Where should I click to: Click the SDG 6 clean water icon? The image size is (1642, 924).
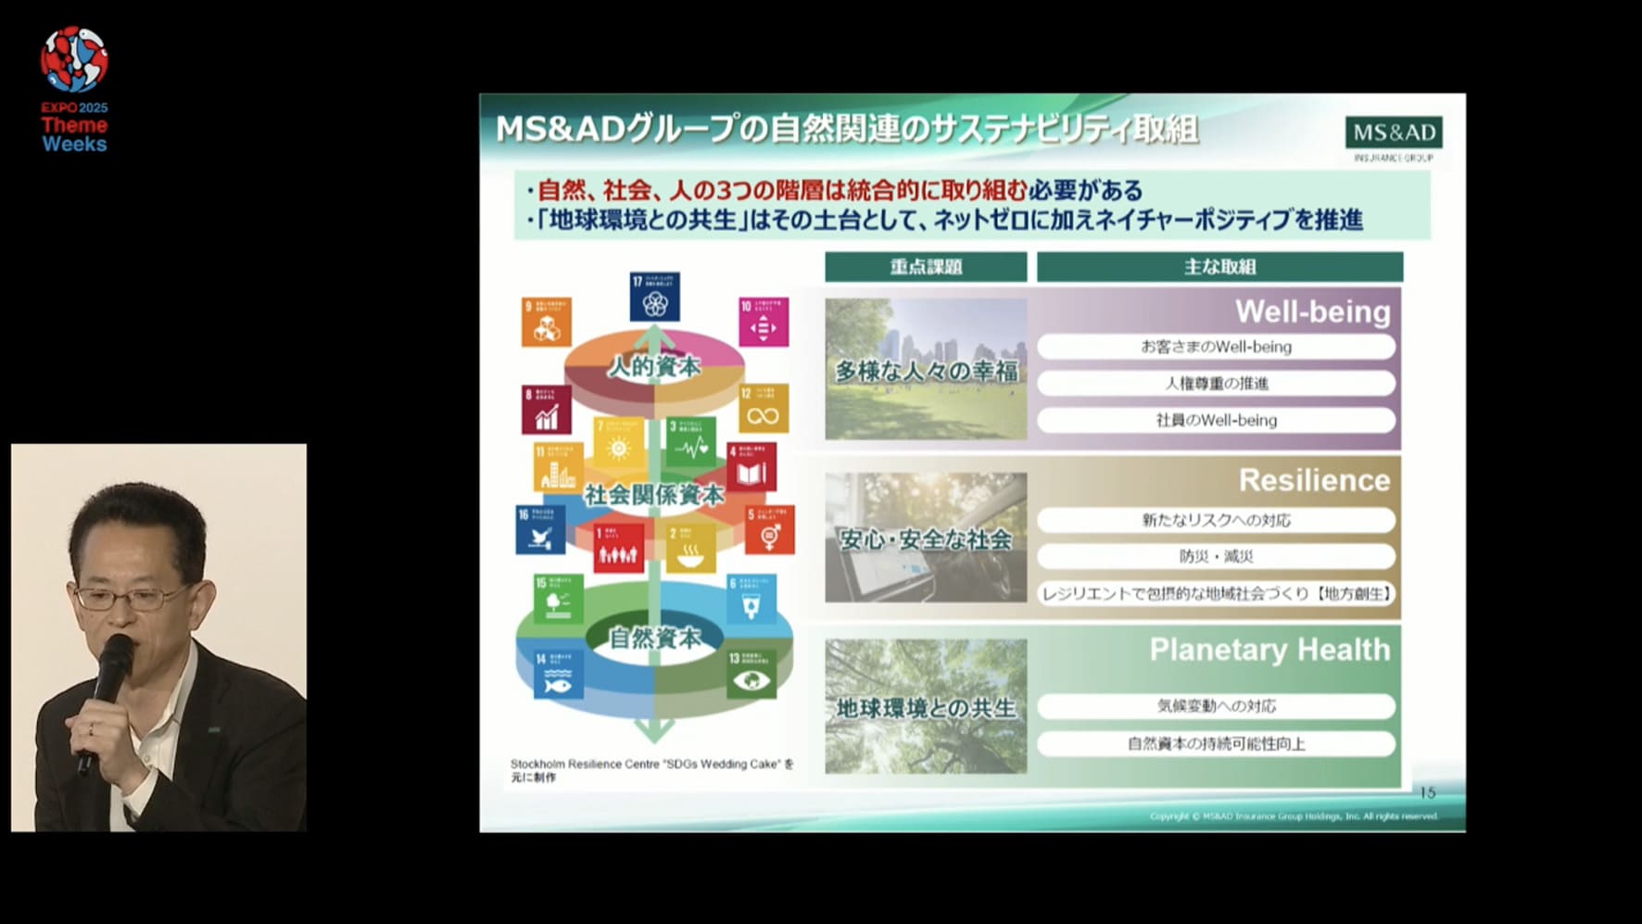pos(751,599)
